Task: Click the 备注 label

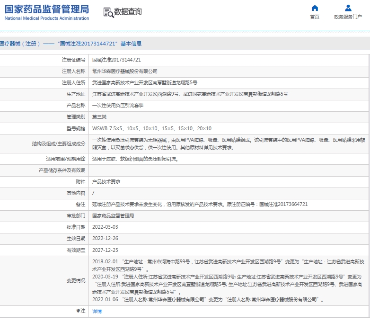Action: pos(80,204)
